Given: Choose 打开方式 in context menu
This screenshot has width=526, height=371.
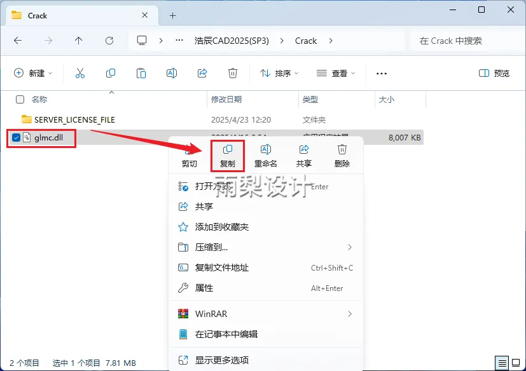Looking at the screenshot, I should pyautogui.click(x=266, y=186).
